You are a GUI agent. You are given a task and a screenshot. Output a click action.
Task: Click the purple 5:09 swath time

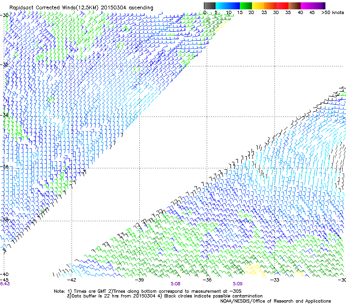[x=238, y=284]
